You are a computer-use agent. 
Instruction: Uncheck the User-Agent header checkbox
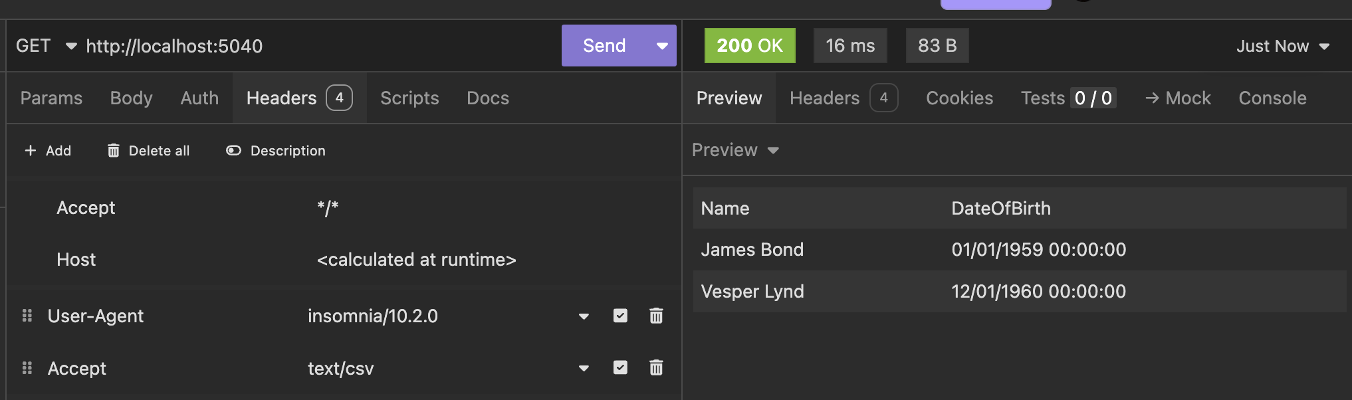[x=620, y=316]
